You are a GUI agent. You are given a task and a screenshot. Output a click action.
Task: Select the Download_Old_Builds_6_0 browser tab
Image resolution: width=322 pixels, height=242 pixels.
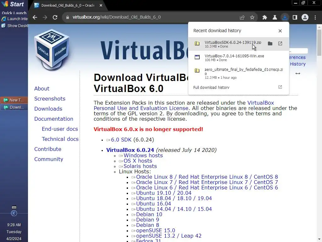coord(68,6)
